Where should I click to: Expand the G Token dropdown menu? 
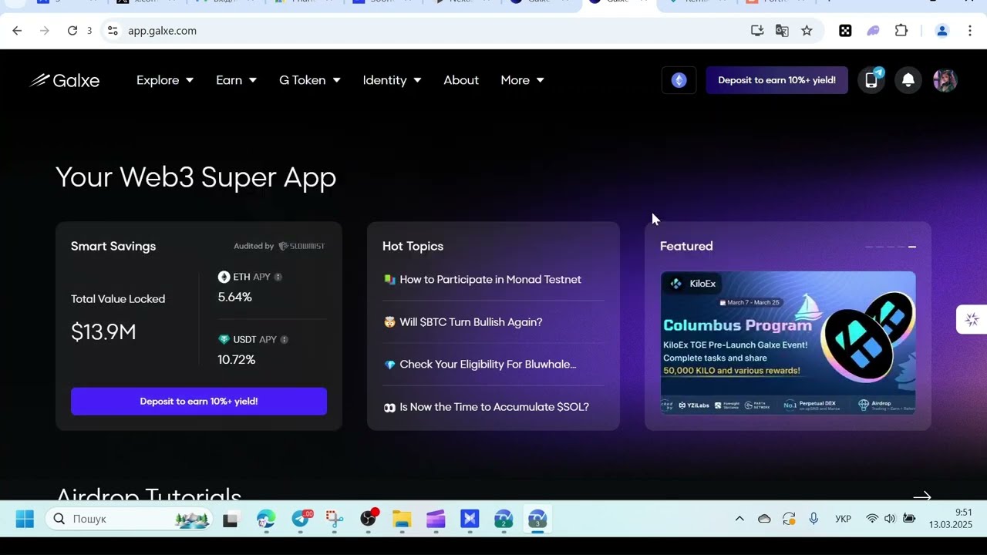point(310,80)
